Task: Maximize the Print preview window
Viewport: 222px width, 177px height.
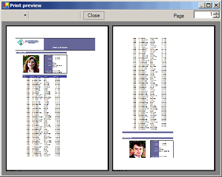Action: pos(209,5)
